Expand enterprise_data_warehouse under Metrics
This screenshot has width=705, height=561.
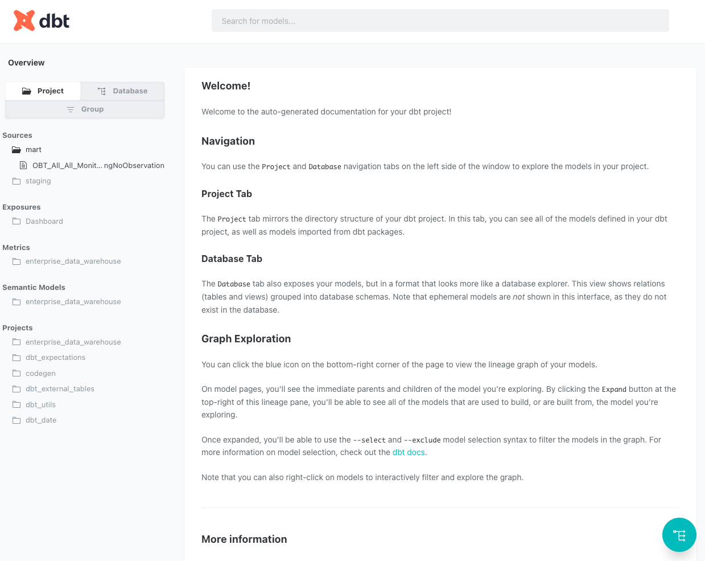73,261
